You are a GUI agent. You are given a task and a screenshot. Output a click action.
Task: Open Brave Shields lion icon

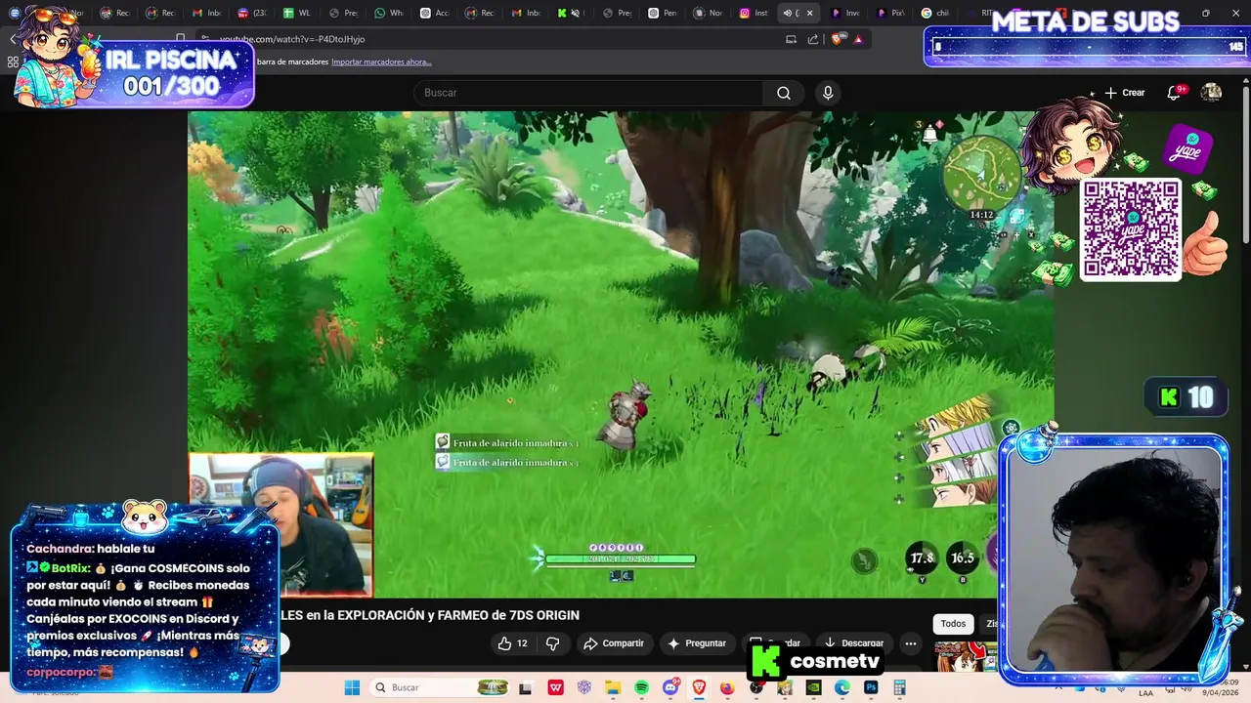pyautogui.click(x=837, y=39)
